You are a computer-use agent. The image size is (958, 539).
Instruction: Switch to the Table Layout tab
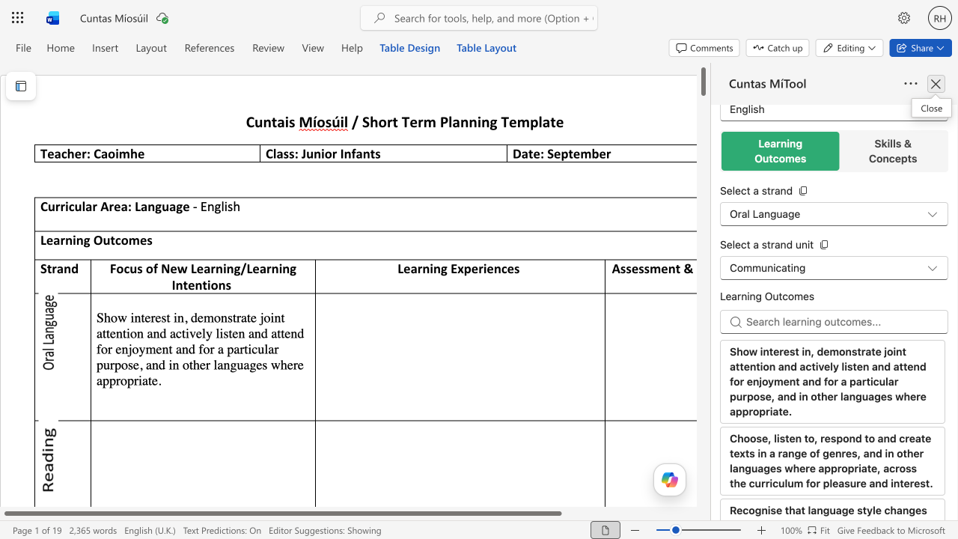[x=486, y=48]
